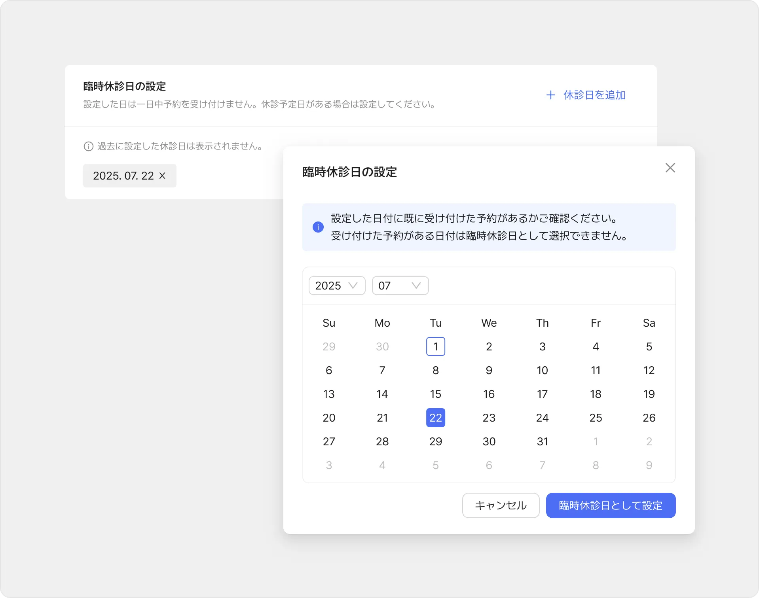Click greyed August 3 in last row
The height and width of the screenshot is (598, 759).
(329, 465)
